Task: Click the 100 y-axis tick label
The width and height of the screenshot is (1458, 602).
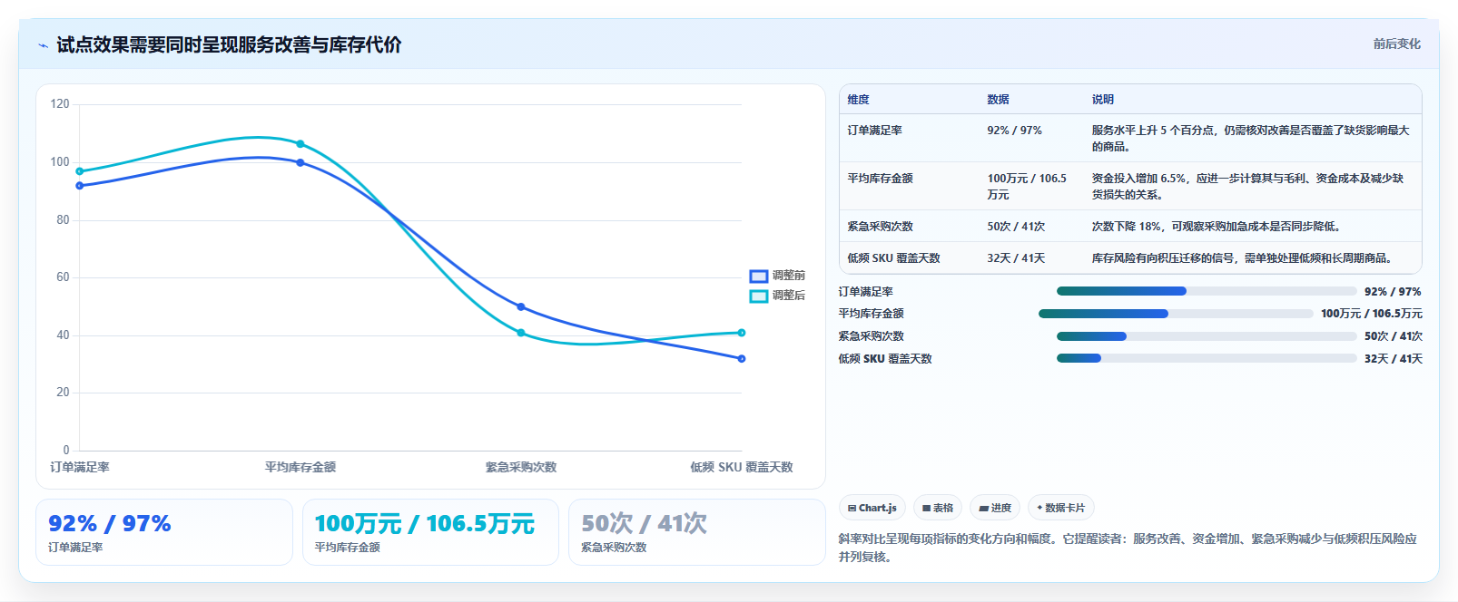Action: coord(60,162)
